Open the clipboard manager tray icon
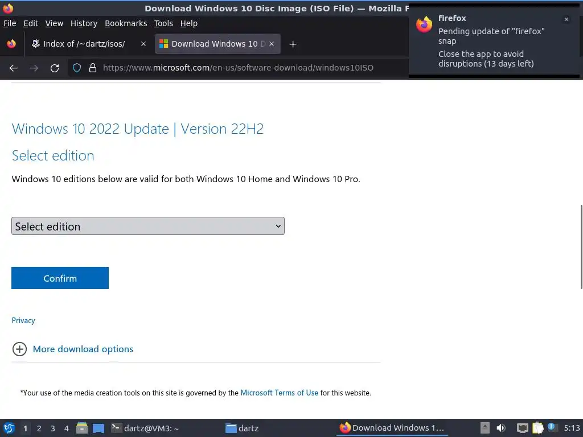This screenshot has height=437, width=583. click(x=537, y=428)
